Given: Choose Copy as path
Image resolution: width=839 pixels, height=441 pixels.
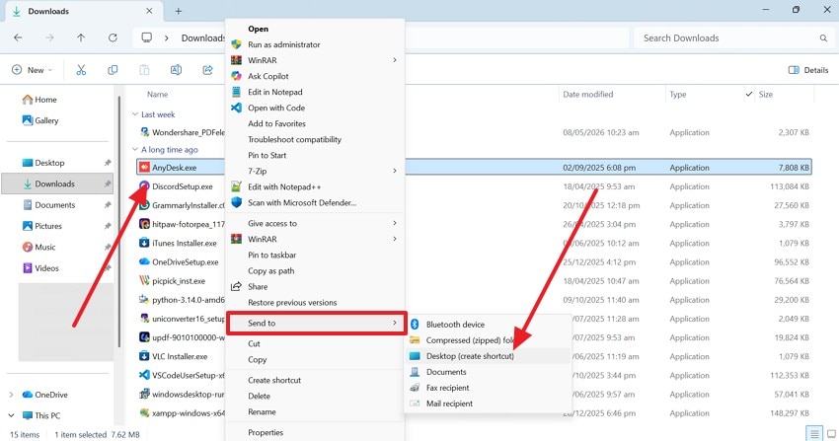Looking at the screenshot, I should click(315, 271).
